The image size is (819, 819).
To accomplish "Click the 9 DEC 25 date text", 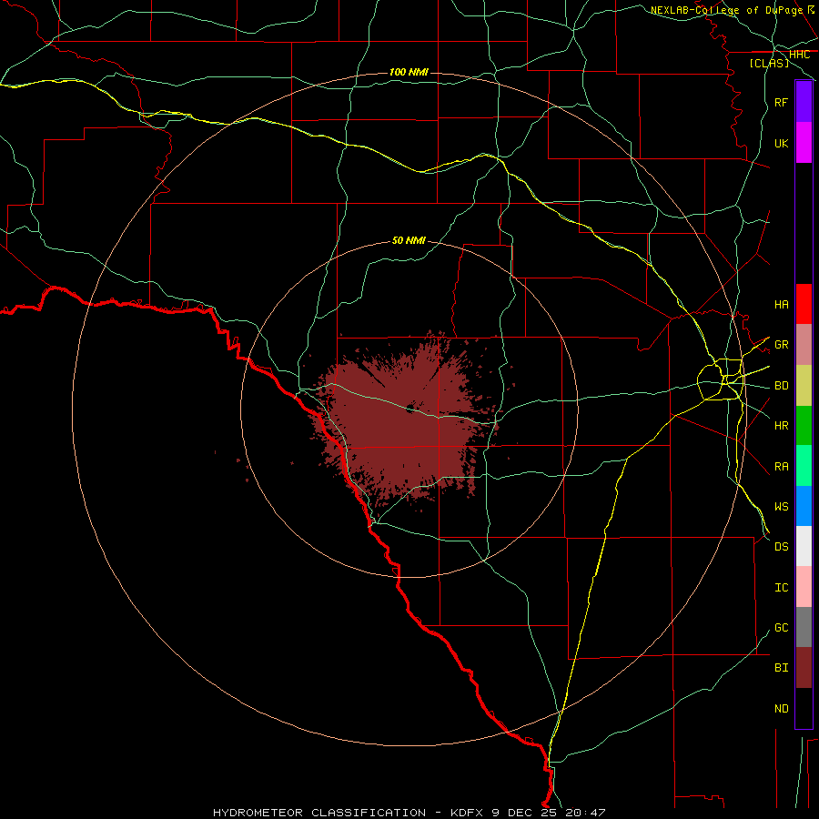I will (524, 813).
